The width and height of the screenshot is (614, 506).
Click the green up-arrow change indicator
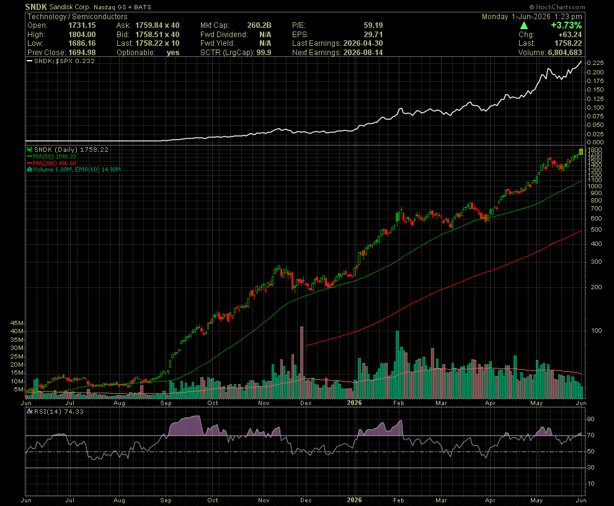[x=524, y=26]
